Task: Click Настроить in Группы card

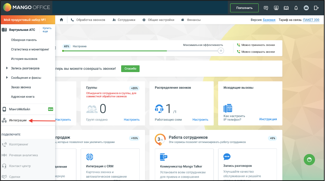Action: pyautogui.click(x=131, y=120)
